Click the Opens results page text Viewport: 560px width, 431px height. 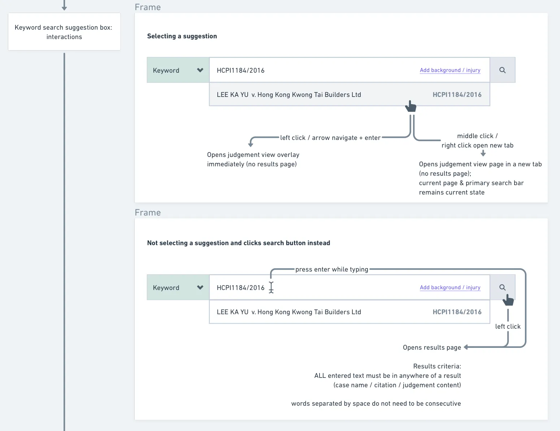tap(432, 347)
